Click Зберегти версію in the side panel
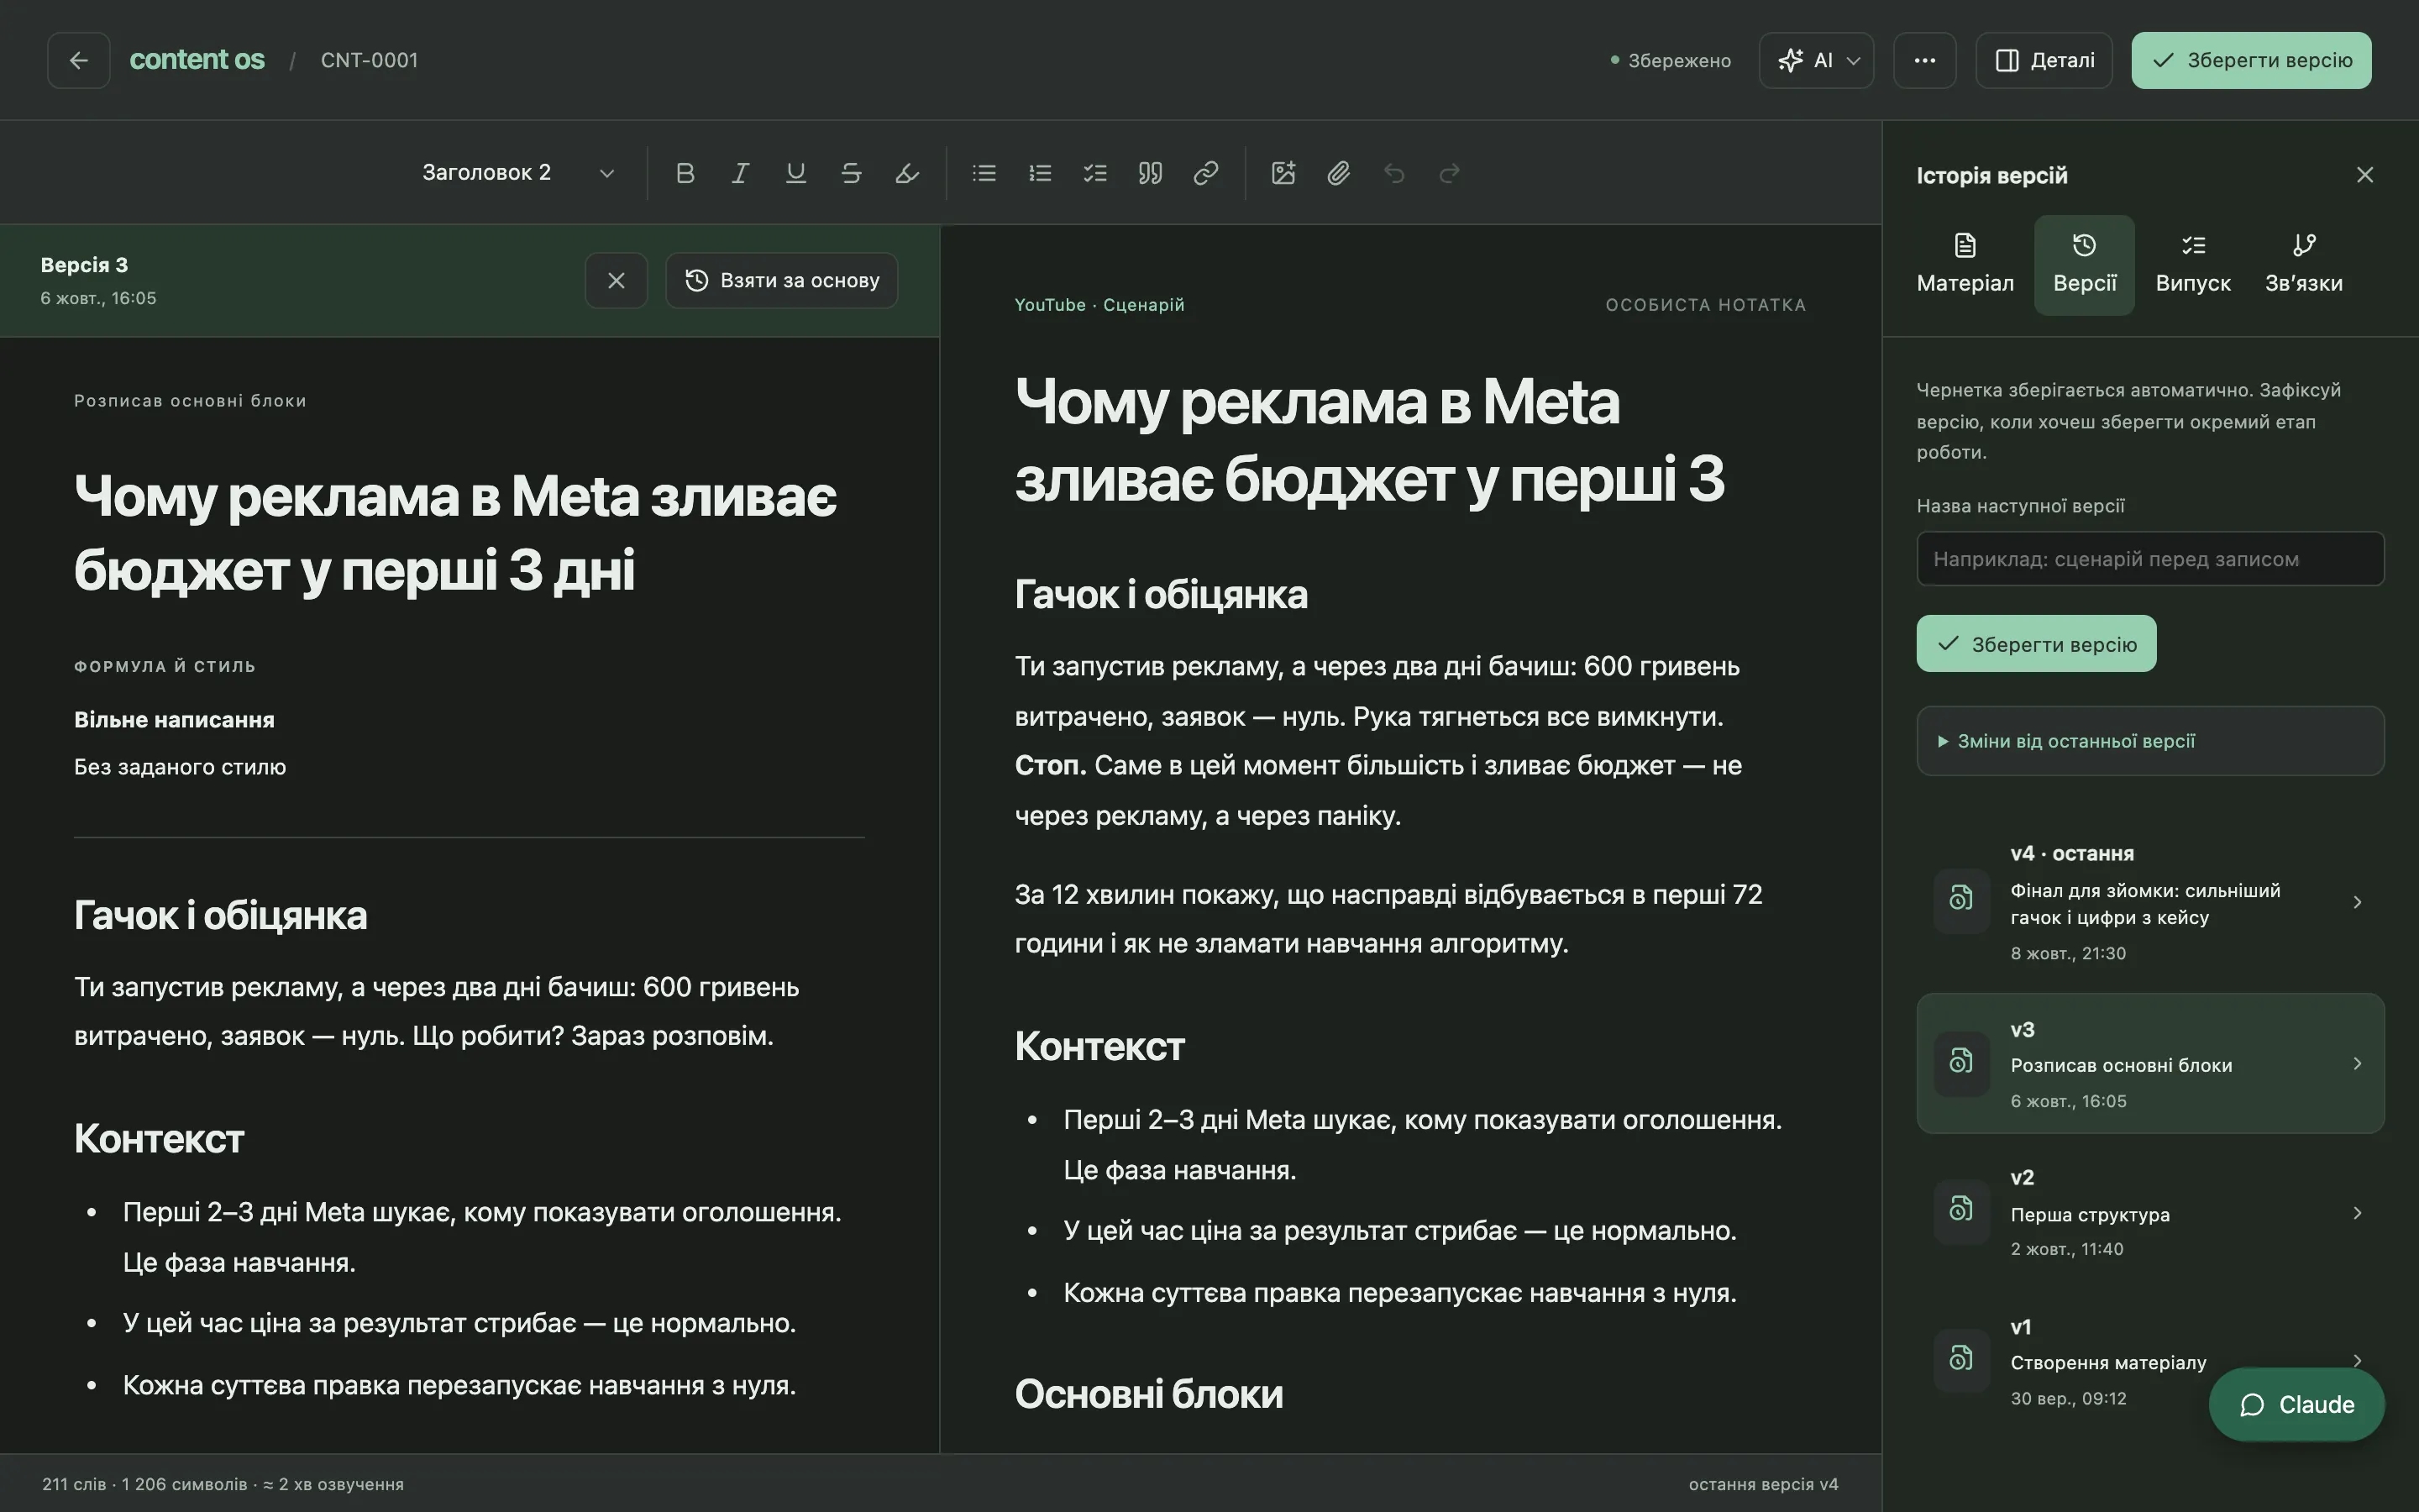2419x1512 pixels. [x=2036, y=644]
